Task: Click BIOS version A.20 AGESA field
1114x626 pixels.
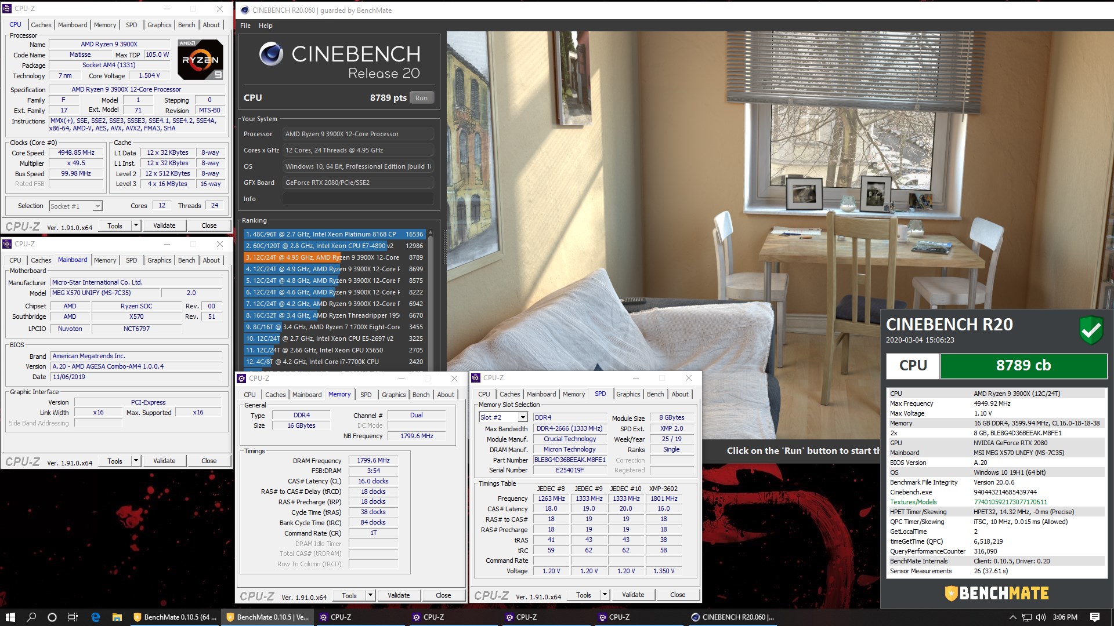Action: 136,366
